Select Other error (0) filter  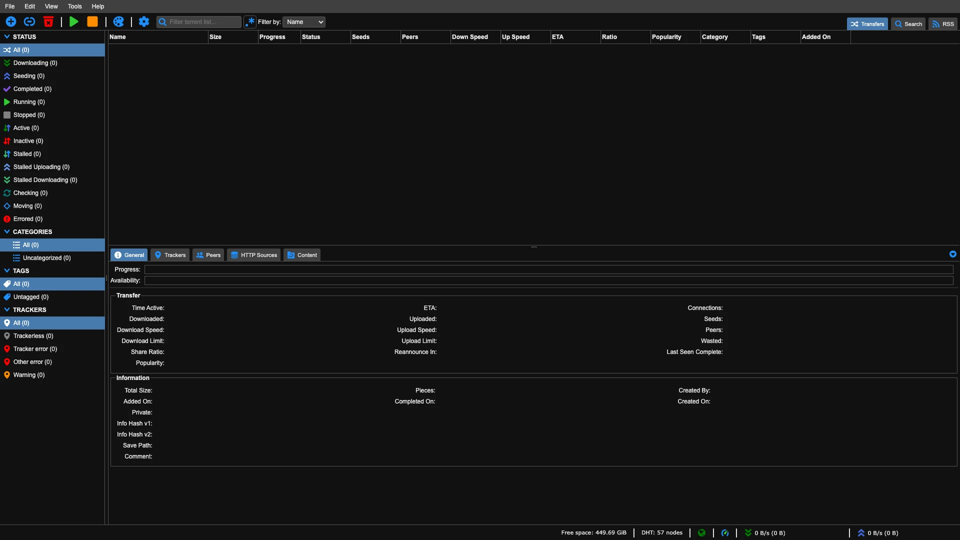click(x=52, y=362)
